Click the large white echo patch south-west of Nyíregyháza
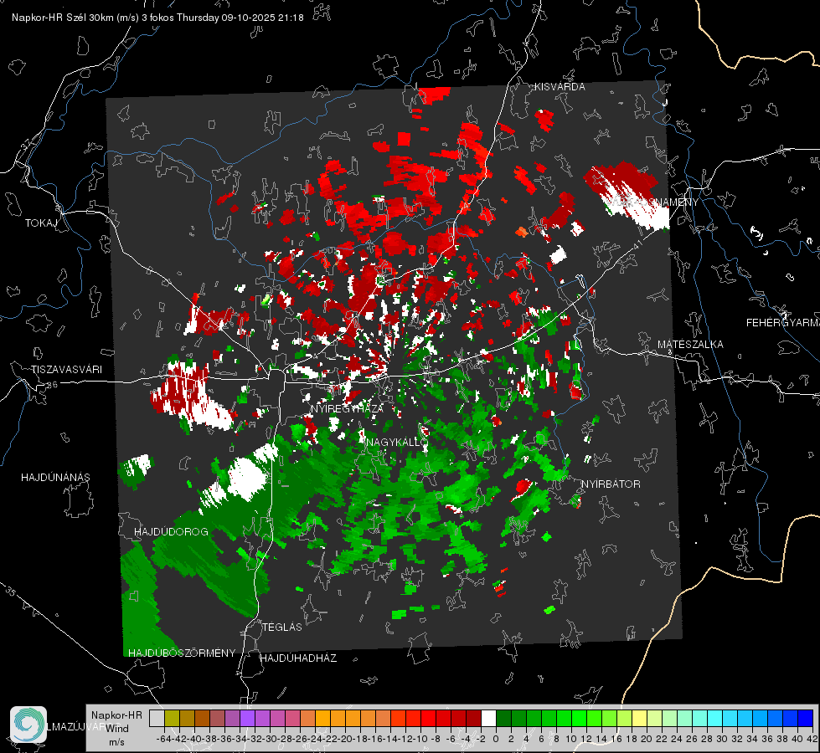 tap(248, 478)
